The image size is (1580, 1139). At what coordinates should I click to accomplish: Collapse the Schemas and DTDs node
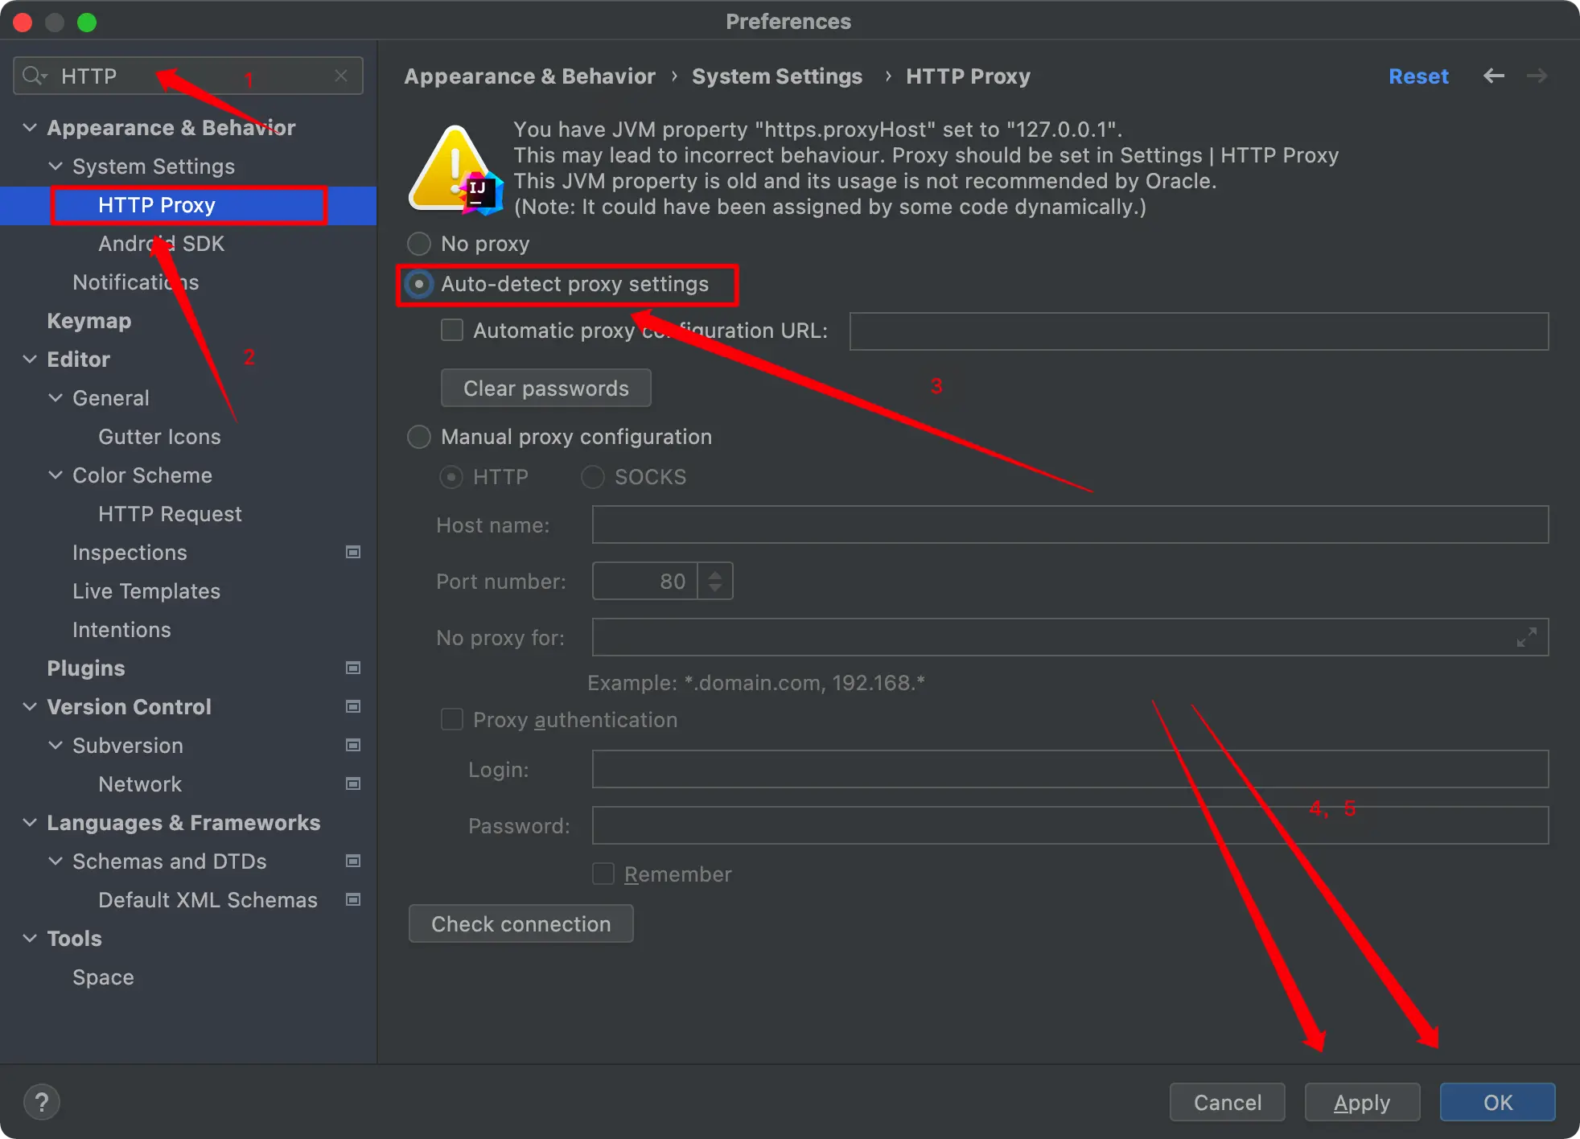coord(56,861)
